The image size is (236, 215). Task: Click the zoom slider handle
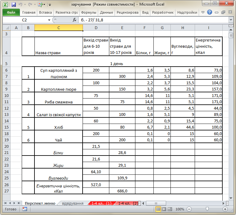pos(207,209)
